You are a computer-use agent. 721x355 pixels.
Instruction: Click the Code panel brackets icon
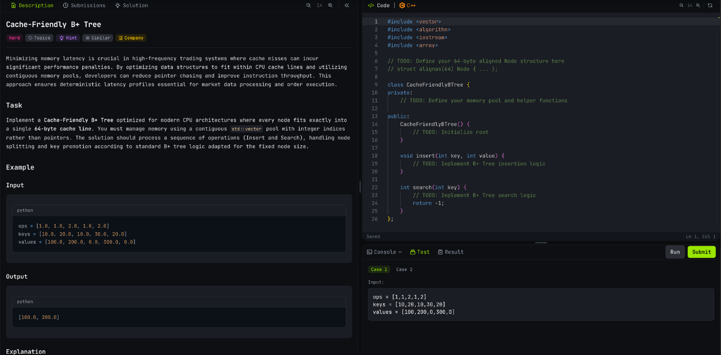point(371,6)
